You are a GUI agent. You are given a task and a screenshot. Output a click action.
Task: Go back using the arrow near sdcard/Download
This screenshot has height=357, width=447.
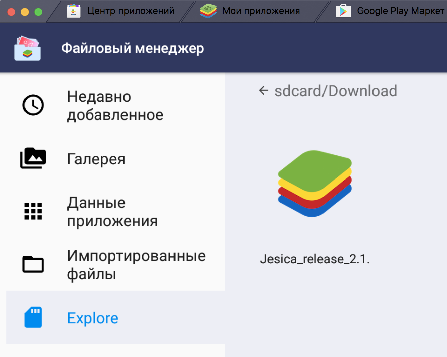click(264, 90)
